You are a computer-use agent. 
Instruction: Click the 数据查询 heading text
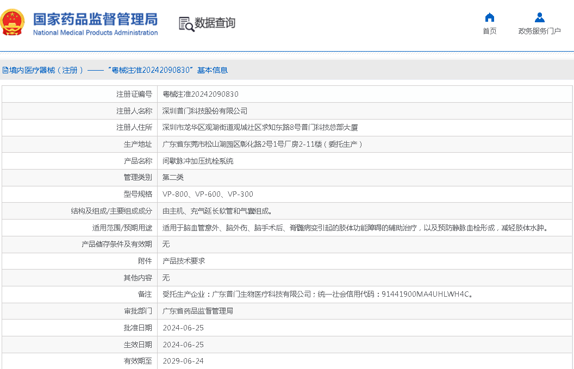pyautogui.click(x=215, y=23)
